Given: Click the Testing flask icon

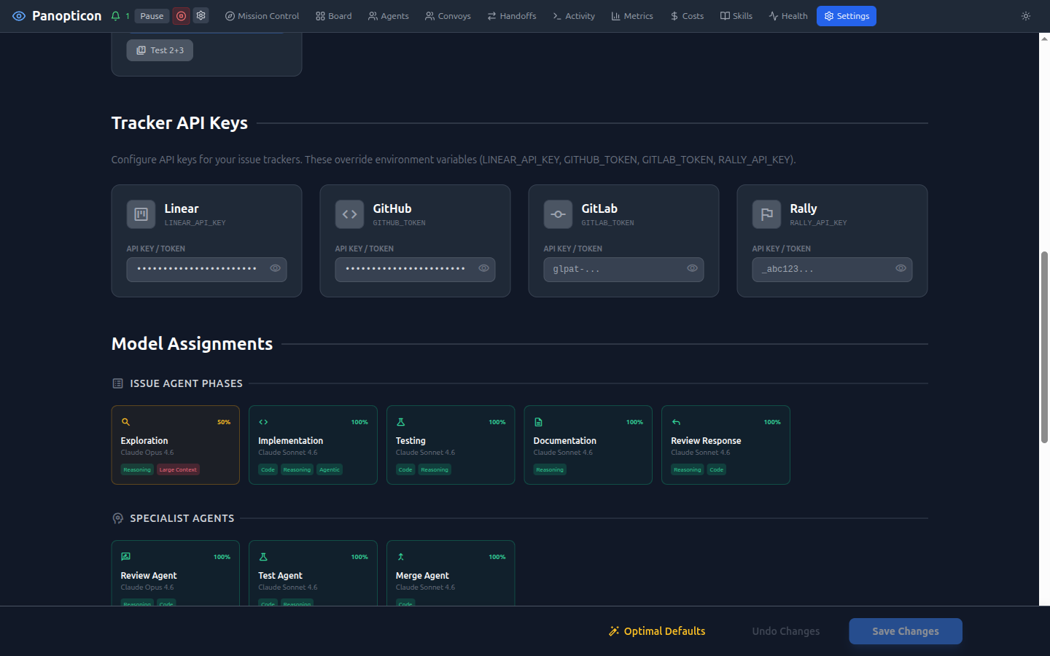Looking at the screenshot, I should pos(400,422).
